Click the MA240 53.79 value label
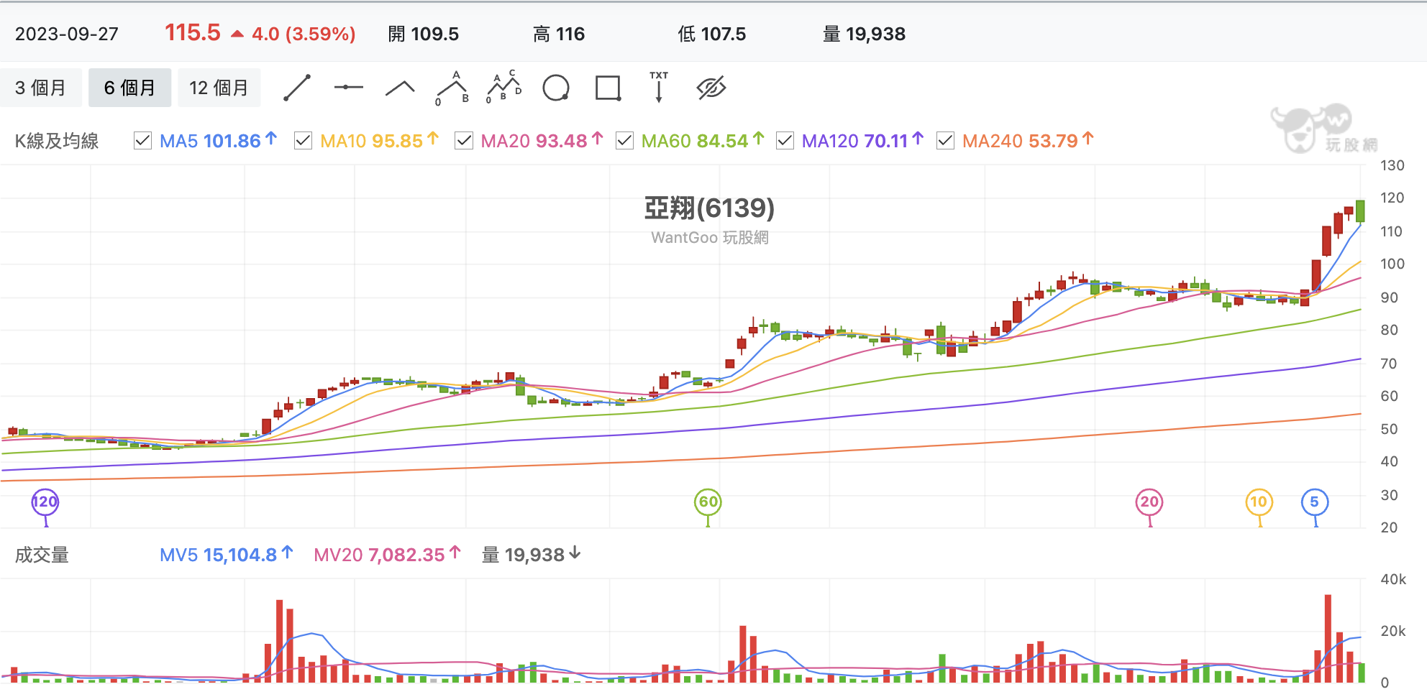 [x=1028, y=141]
